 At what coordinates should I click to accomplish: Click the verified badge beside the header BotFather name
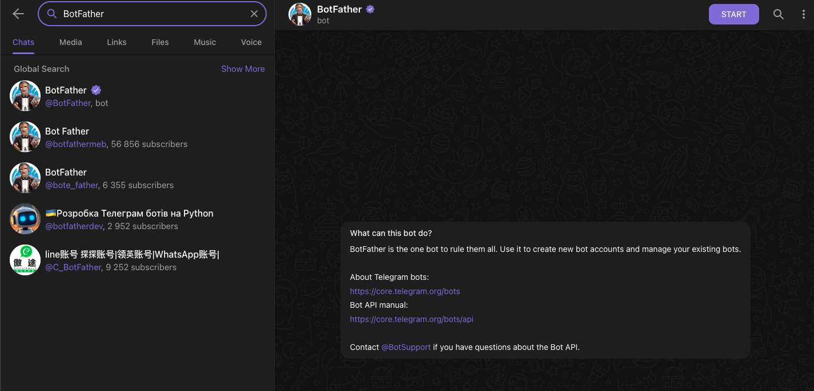click(370, 9)
